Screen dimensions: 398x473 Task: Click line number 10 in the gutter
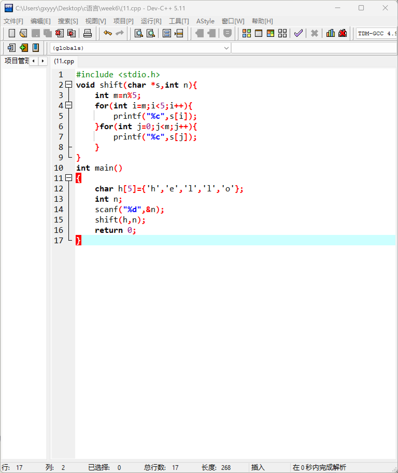(x=59, y=168)
